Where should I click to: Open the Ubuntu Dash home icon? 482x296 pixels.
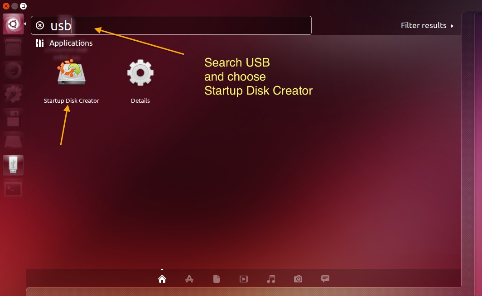(x=13, y=24)
